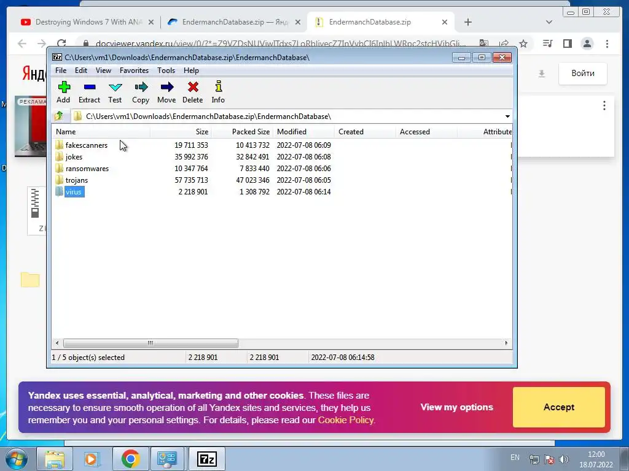Open Chrome tab search chevron
Image resolution: width=629 pixels, height=471 pixels.
549,22
